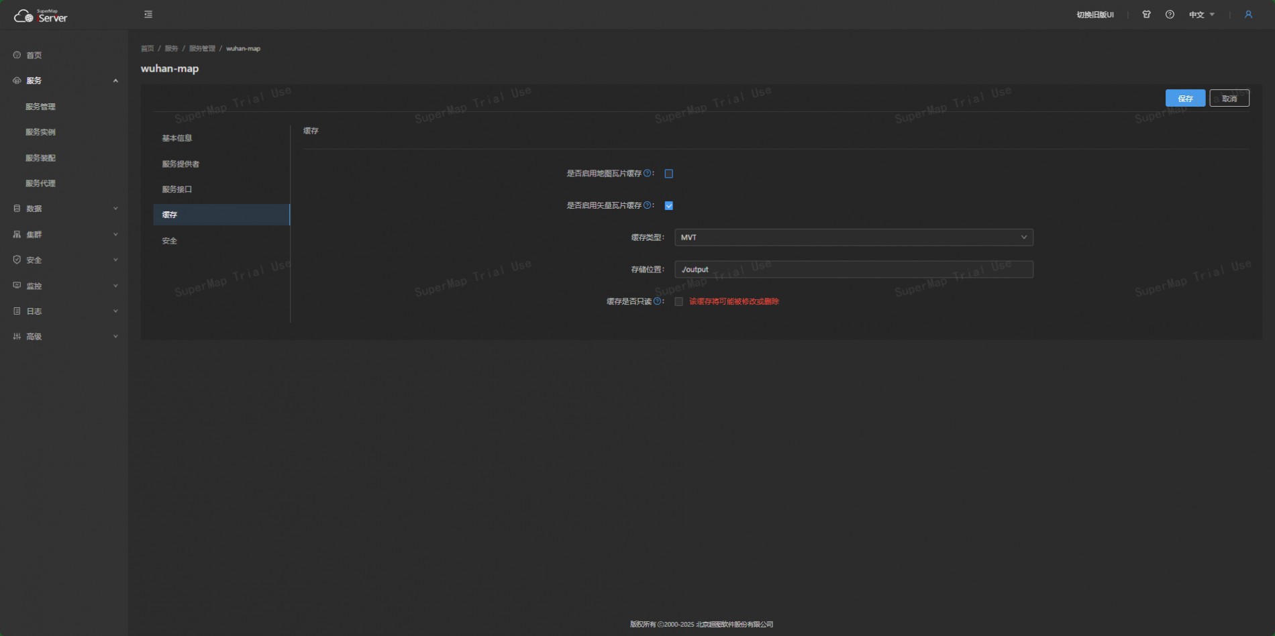Click the wuhan-map breadcrumb entry
This screenshot has width=1275, height=636.
tap(243, 48)
